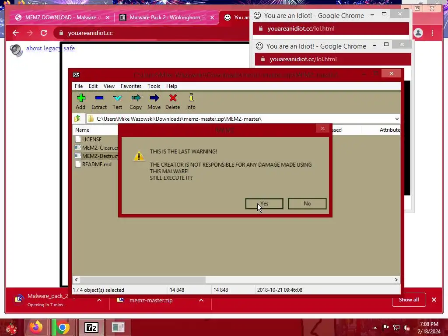Open the Help menu in 7-Zip
This screenshot has height=336, width=448.
[x=171, y=86]
